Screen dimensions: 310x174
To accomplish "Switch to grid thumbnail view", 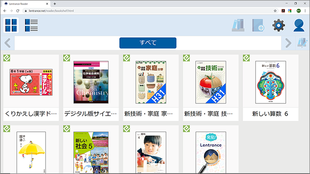I will click(11, 25).
